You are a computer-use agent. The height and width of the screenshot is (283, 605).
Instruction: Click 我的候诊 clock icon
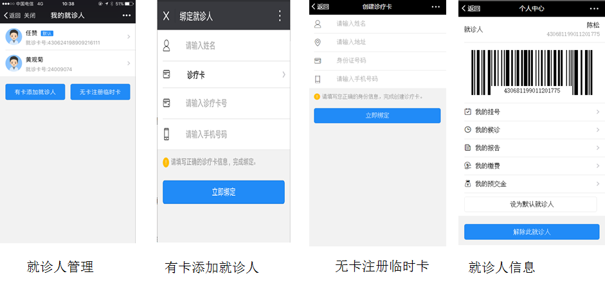point(467,130)
